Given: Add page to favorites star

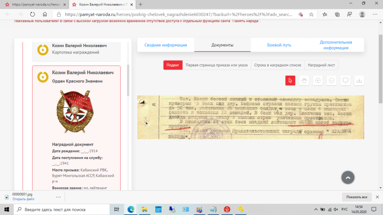Looking at the screenshot, I should pos(311,14).
